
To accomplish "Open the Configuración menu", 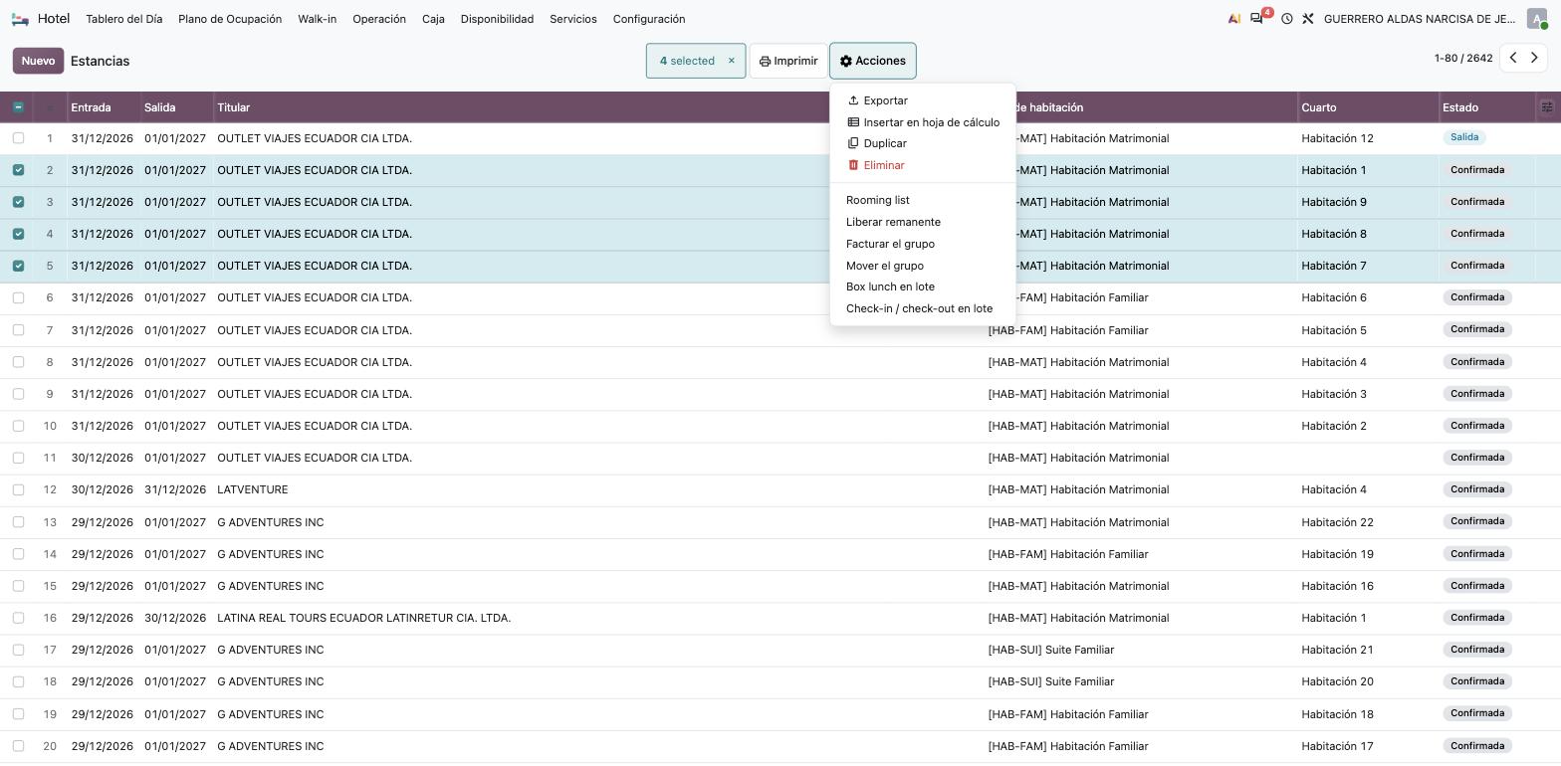I will click(649, 19).
